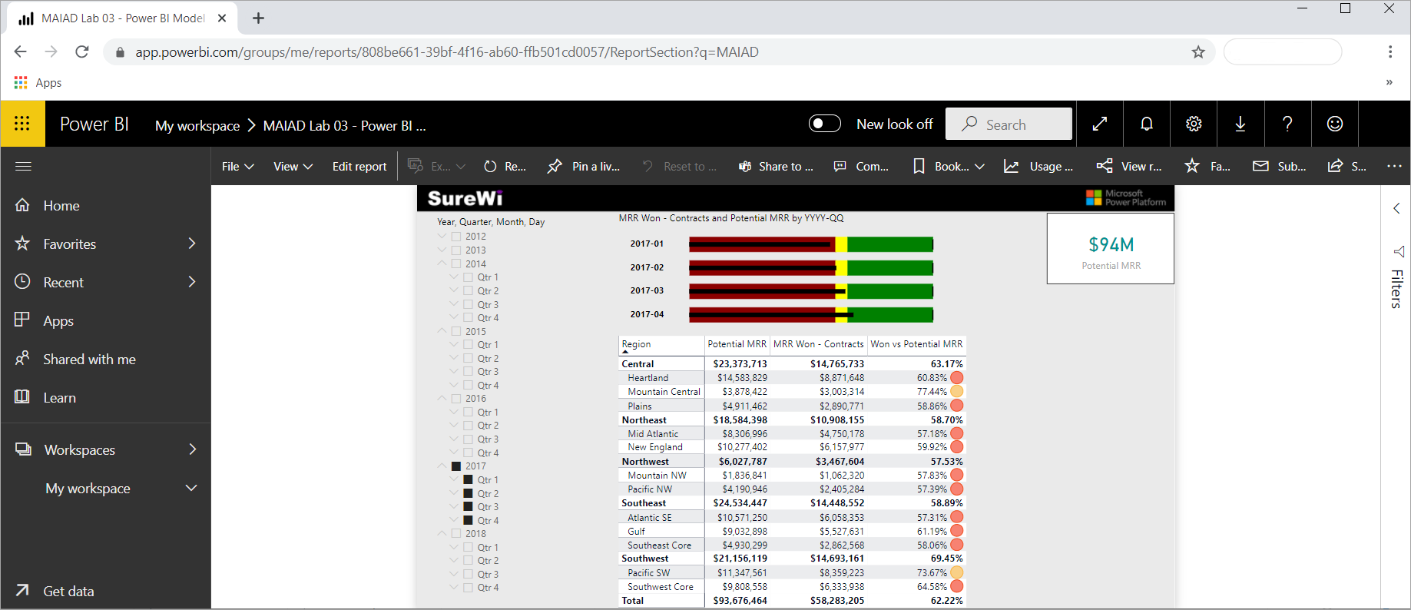Click the Power BI search box

1009,124
